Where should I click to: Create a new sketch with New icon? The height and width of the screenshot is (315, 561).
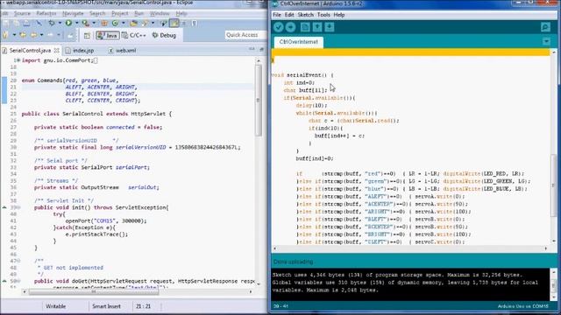[x=305, y=27]
